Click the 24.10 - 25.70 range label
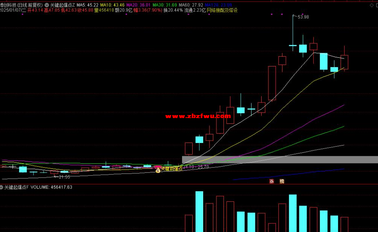378x232 pixels. tap(196, 167)
